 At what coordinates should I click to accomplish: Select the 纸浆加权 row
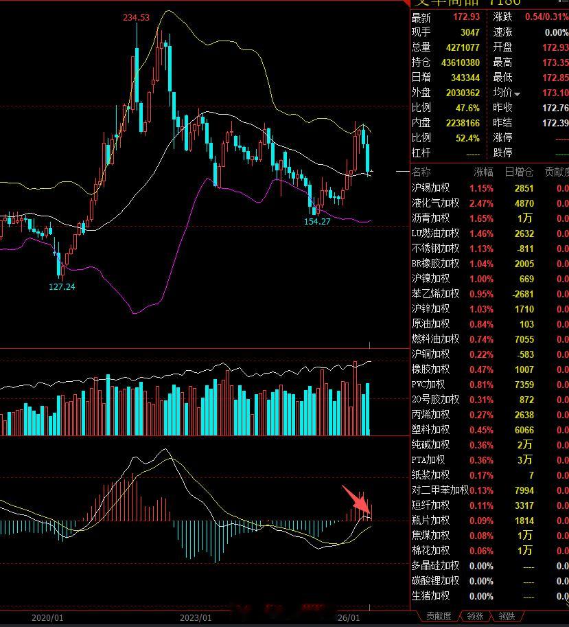coord(490,475)
